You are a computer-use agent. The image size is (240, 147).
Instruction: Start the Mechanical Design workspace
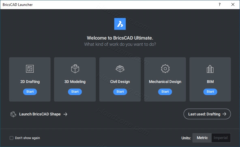(165, 92)
